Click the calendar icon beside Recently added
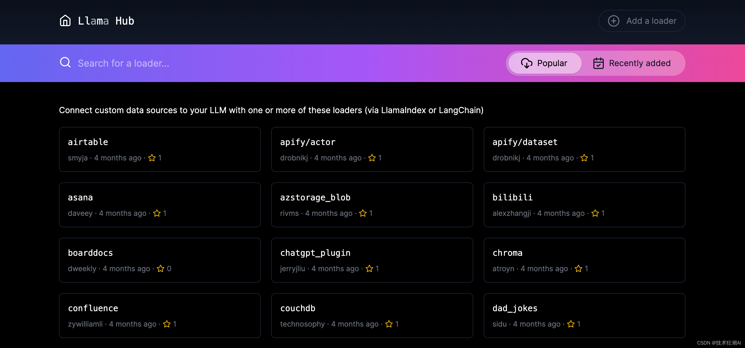Image resolution: width=745 pixels, height=348 pixels. coord(598,63)
